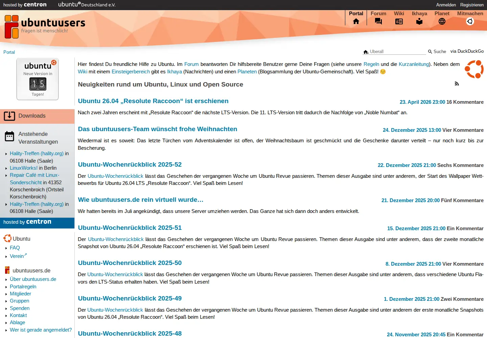Click the ubuntu Deutschland e.V. top bar link
Screen dimensions: 487x338
(87, 5)
